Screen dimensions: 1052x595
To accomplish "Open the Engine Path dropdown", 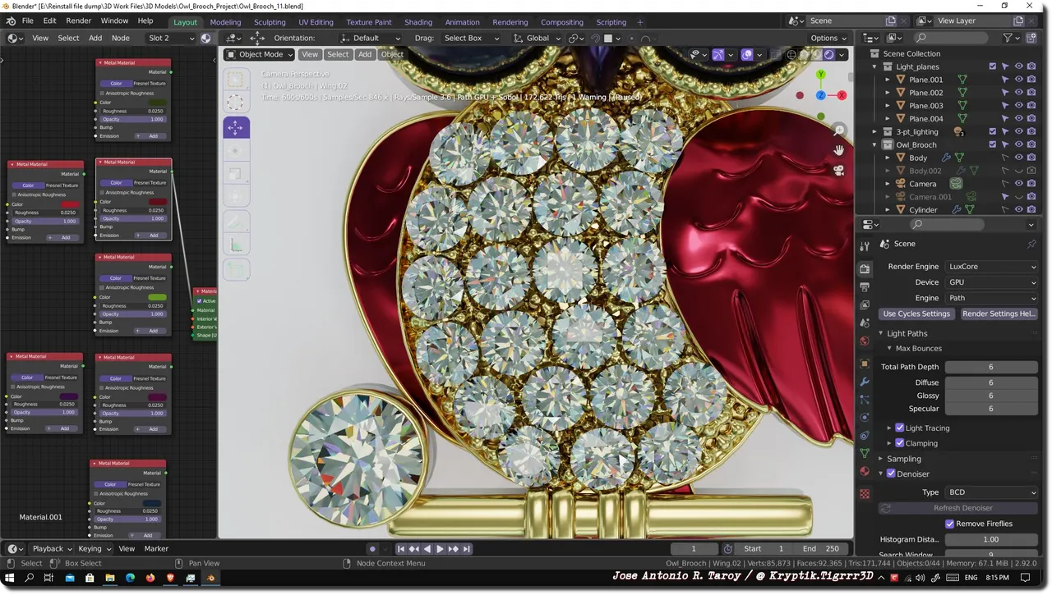I will 991,298.
